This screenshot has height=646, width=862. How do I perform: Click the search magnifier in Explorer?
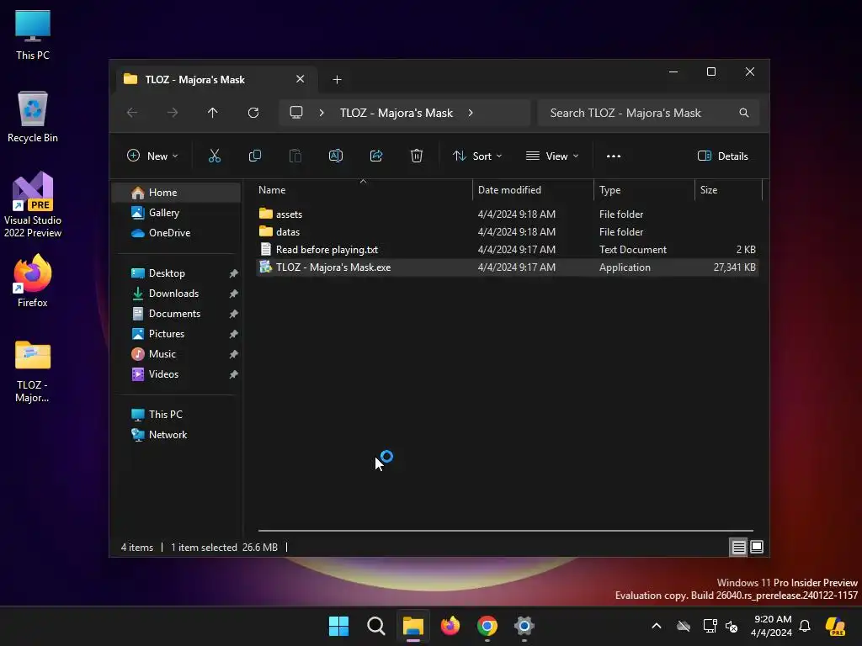744,113
